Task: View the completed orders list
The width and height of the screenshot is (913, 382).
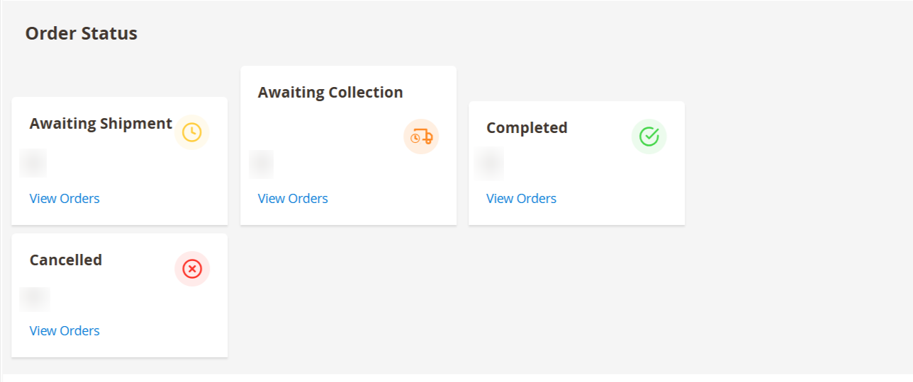Action: [x=521, y=199]
